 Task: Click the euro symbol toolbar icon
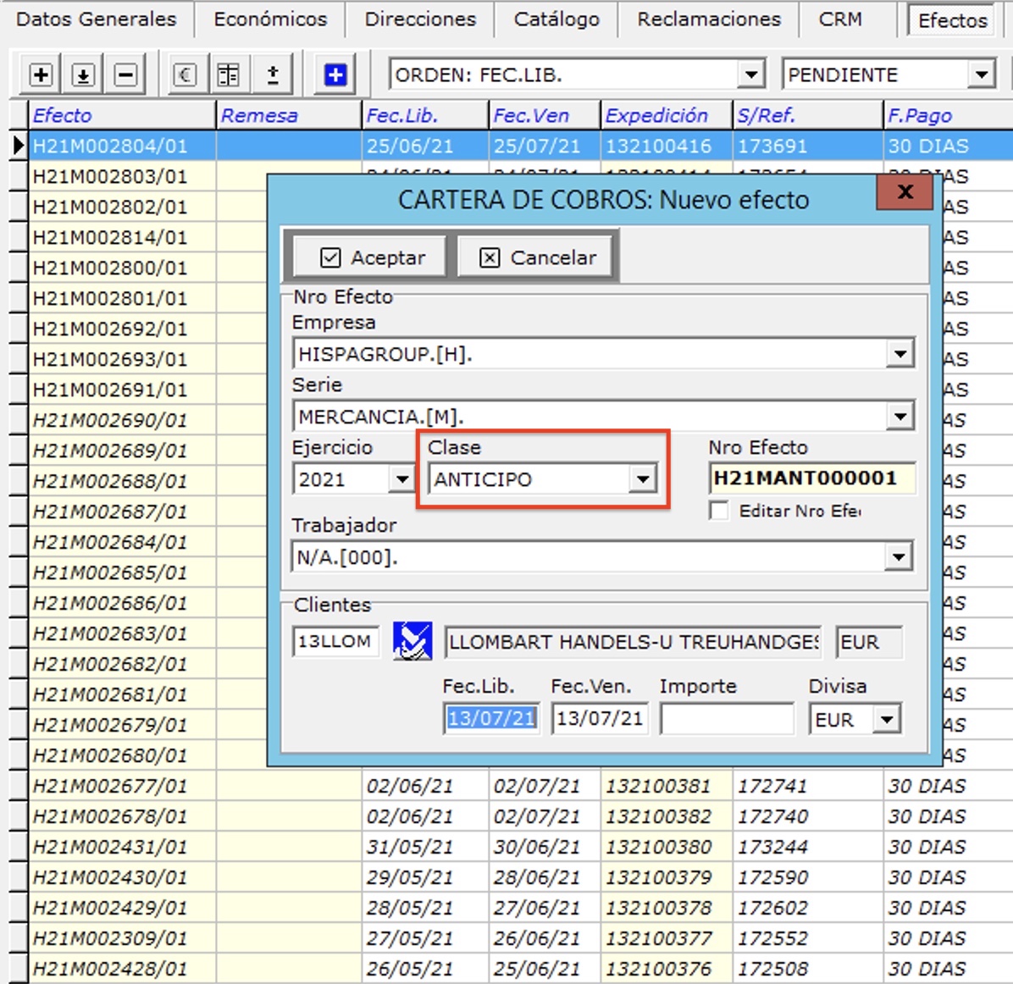pos(185,75)
